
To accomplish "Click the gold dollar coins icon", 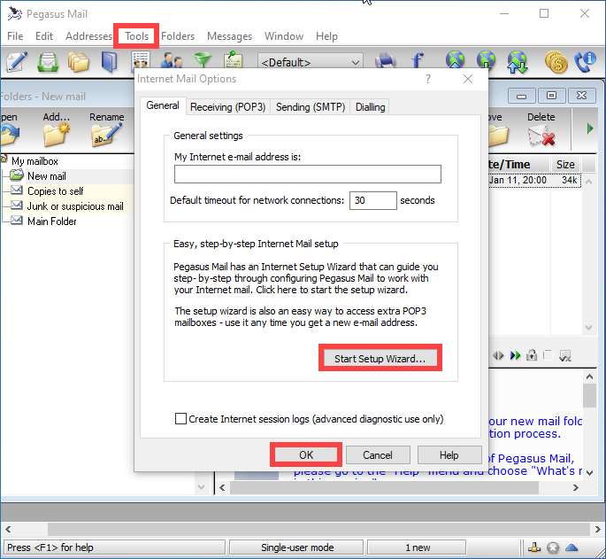I will [556, 62].
